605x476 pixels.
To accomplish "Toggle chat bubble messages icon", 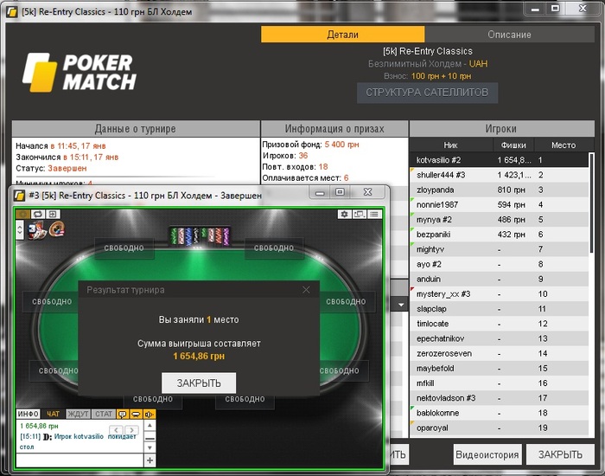I will pyautogui.click(x=123, y=414).
